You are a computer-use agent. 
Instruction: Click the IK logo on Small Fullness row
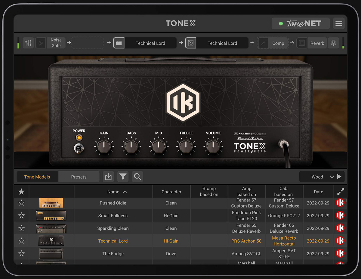pos(340,216)
